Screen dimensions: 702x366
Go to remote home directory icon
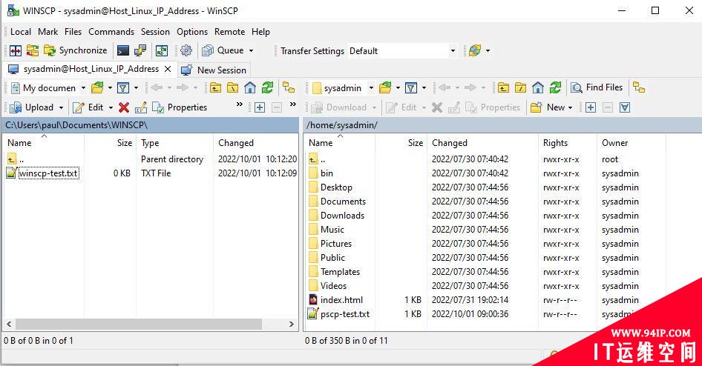coord(538,87)
